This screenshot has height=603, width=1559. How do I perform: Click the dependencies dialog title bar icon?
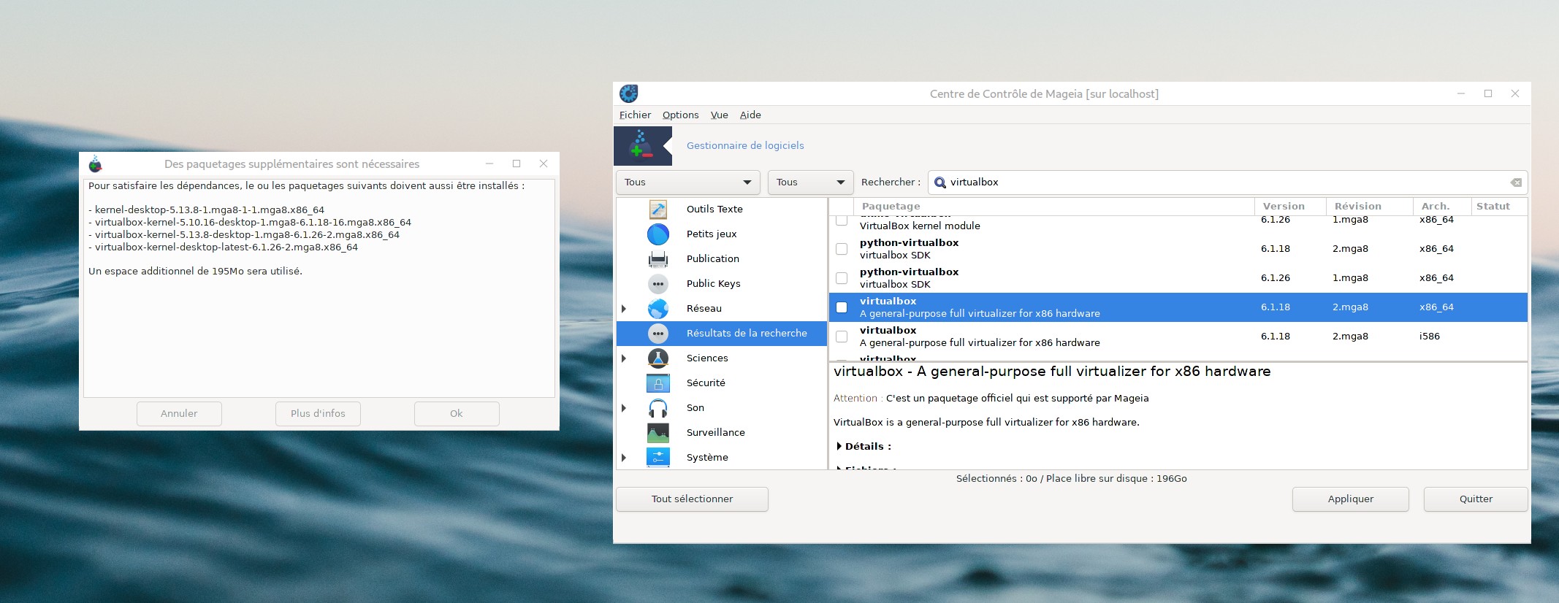point(95,164)
